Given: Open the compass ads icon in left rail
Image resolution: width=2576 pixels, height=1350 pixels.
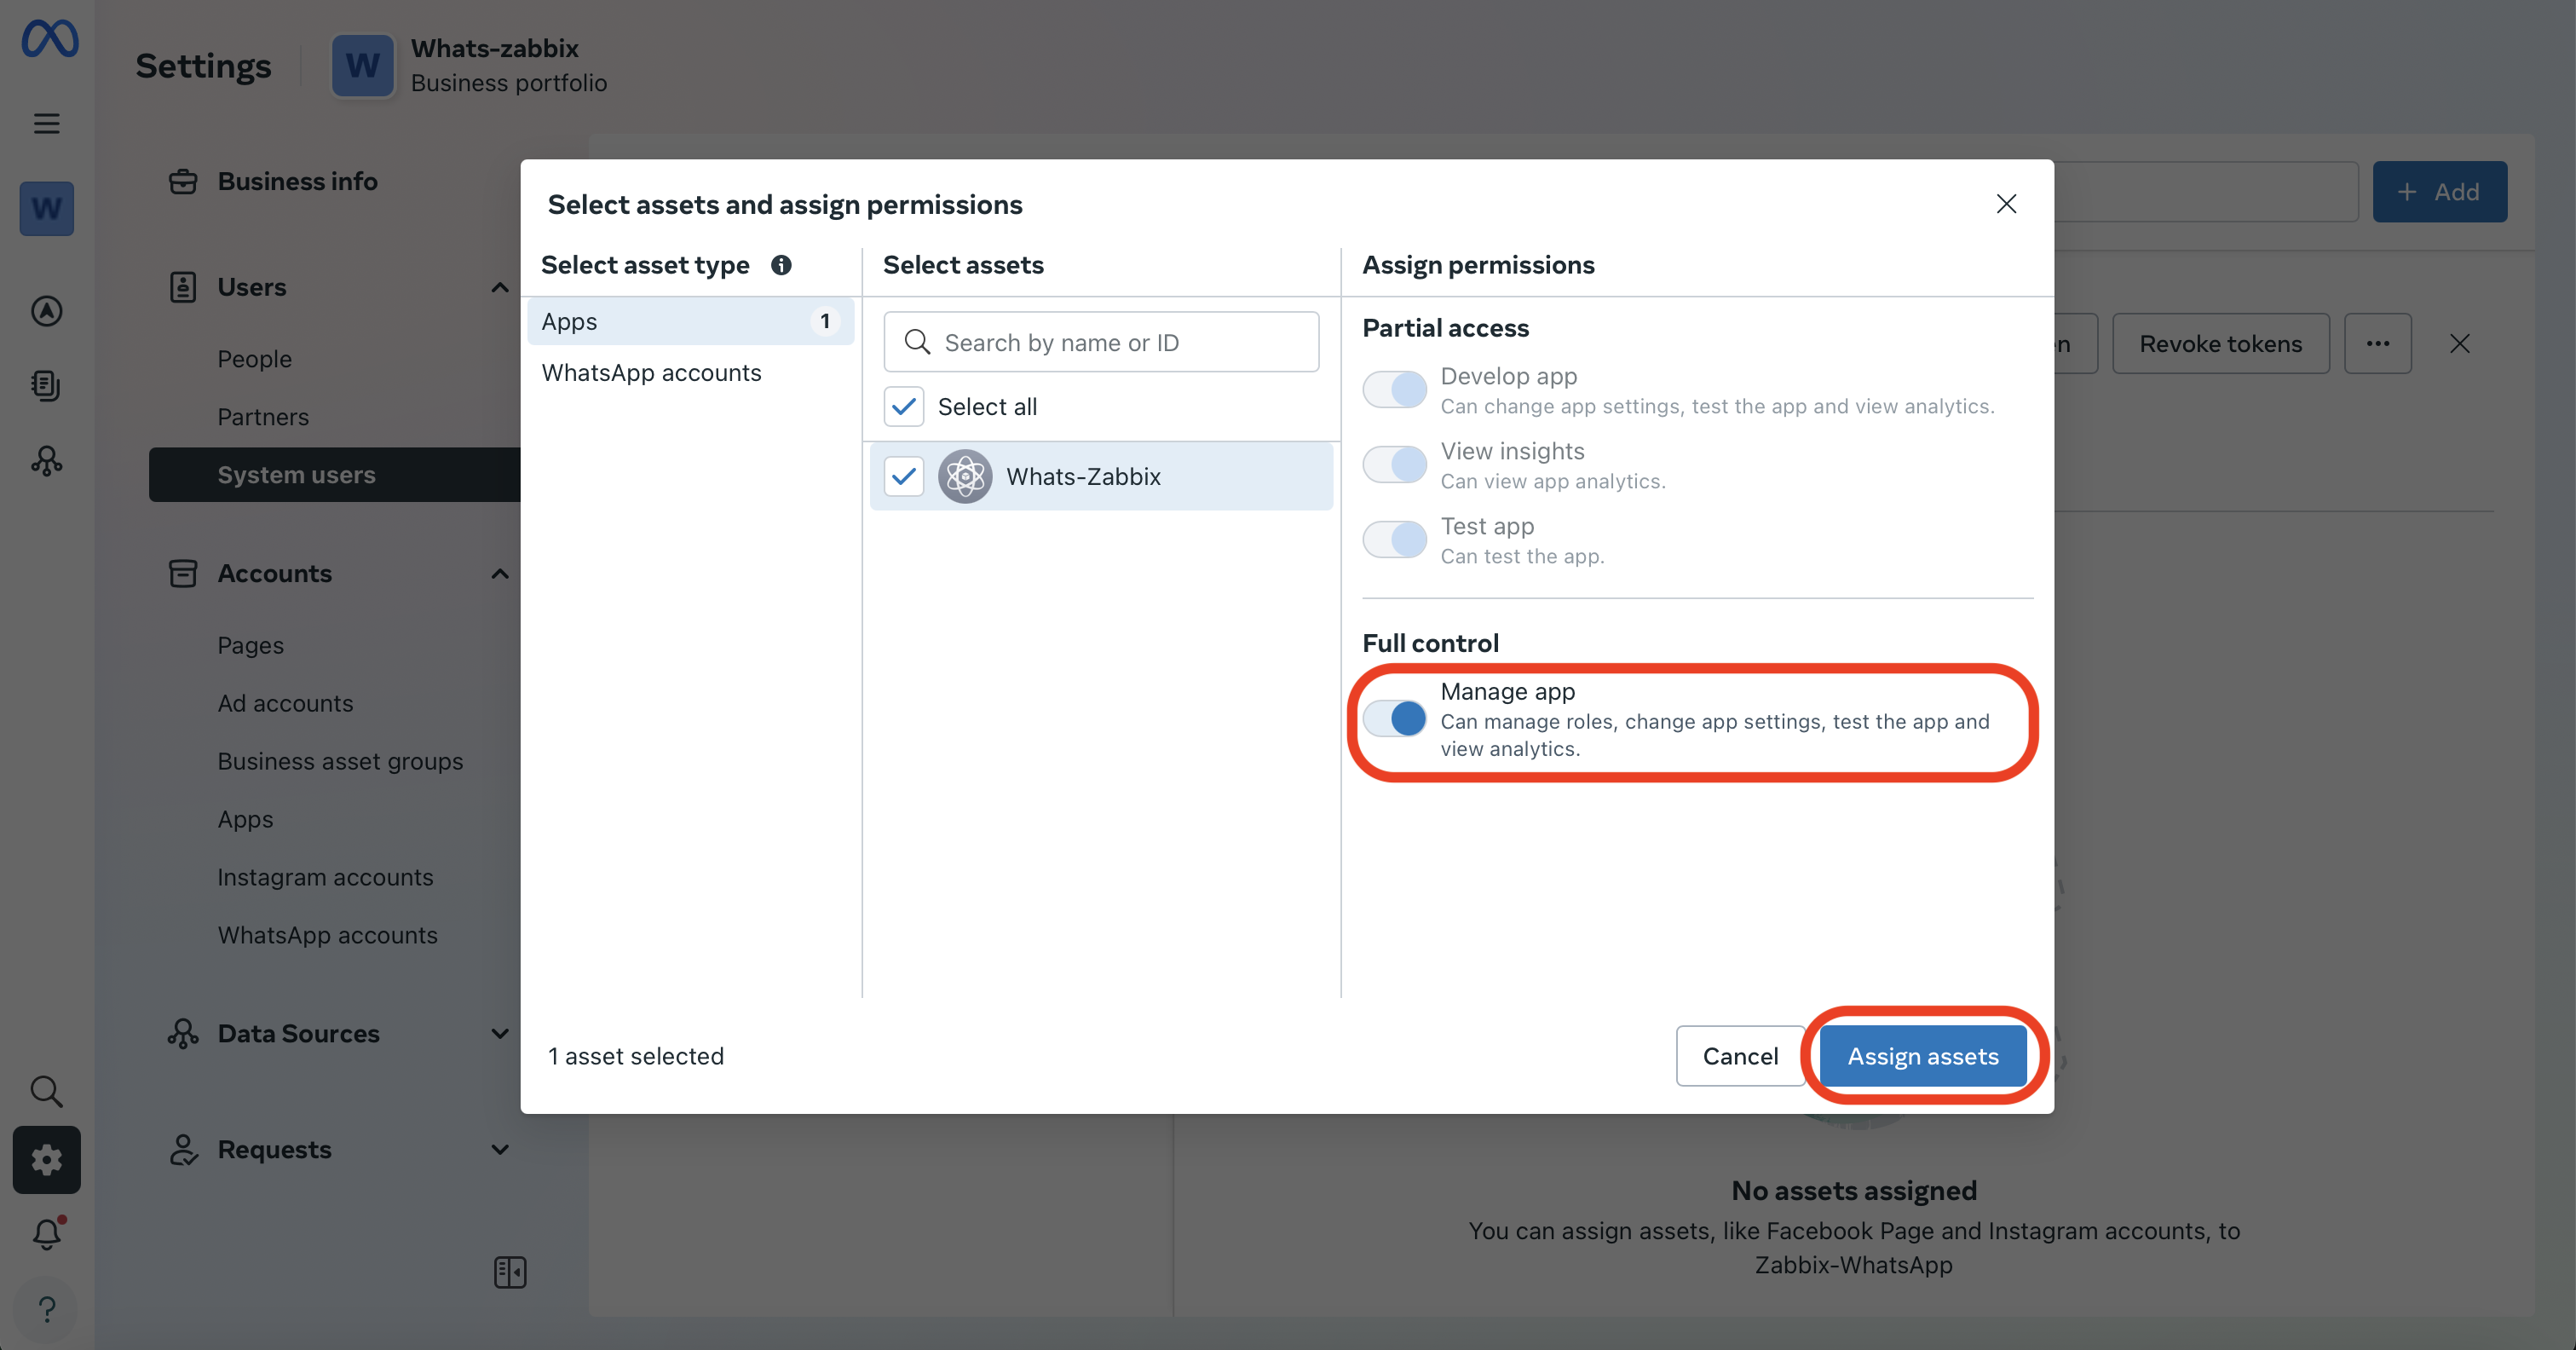Looking at the screenshot, I should (46, 311).
